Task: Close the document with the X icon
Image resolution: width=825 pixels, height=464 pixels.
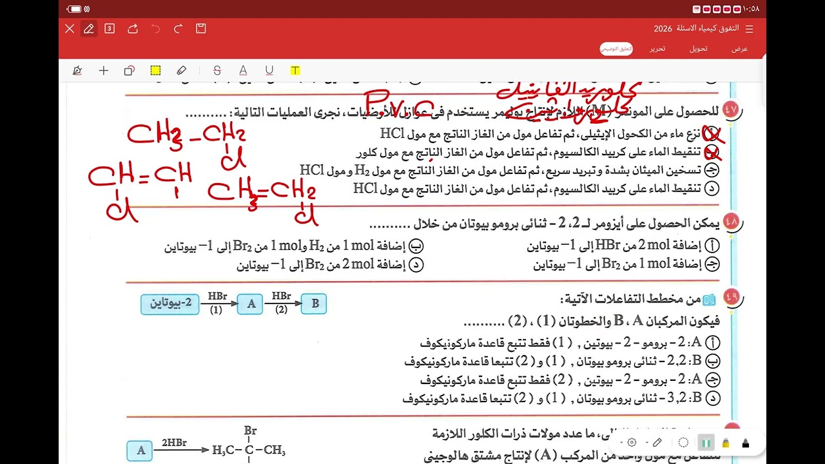Action: coord(70,29)
